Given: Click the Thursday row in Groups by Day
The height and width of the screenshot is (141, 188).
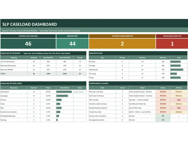Looking at the screenshot, I should tap(138, 74).
